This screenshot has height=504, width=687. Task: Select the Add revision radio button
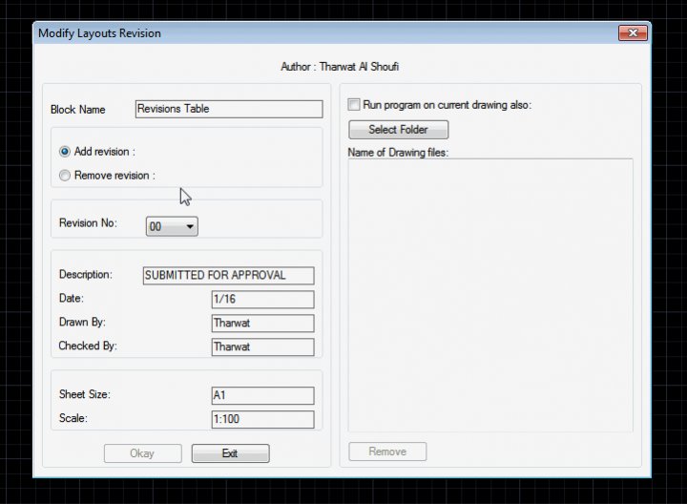point(65,152)
